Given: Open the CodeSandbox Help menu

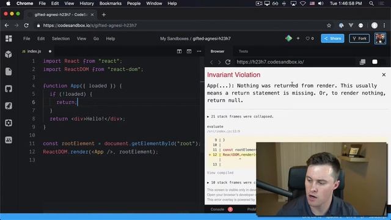Looking at the screenshot, I should pyautogui.click(x=111, y=38).
